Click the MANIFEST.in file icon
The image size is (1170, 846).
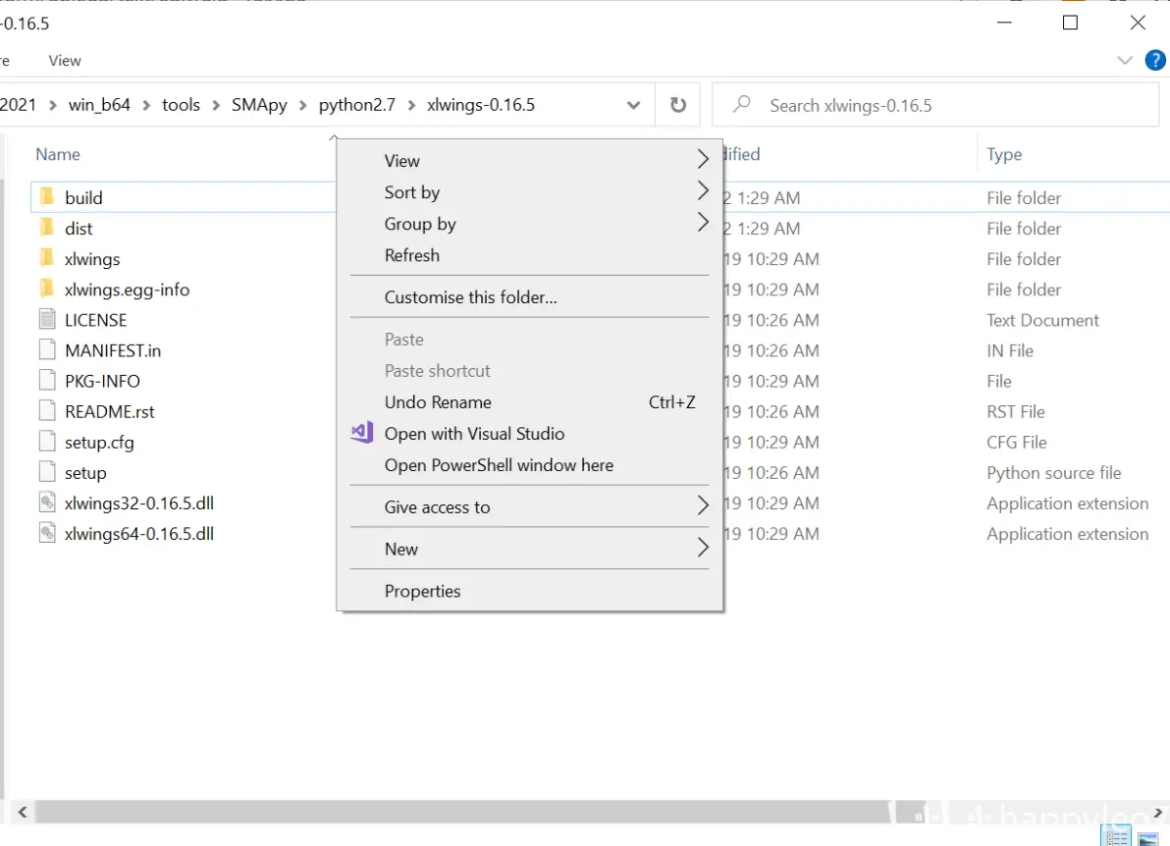[x=47, y=350]
